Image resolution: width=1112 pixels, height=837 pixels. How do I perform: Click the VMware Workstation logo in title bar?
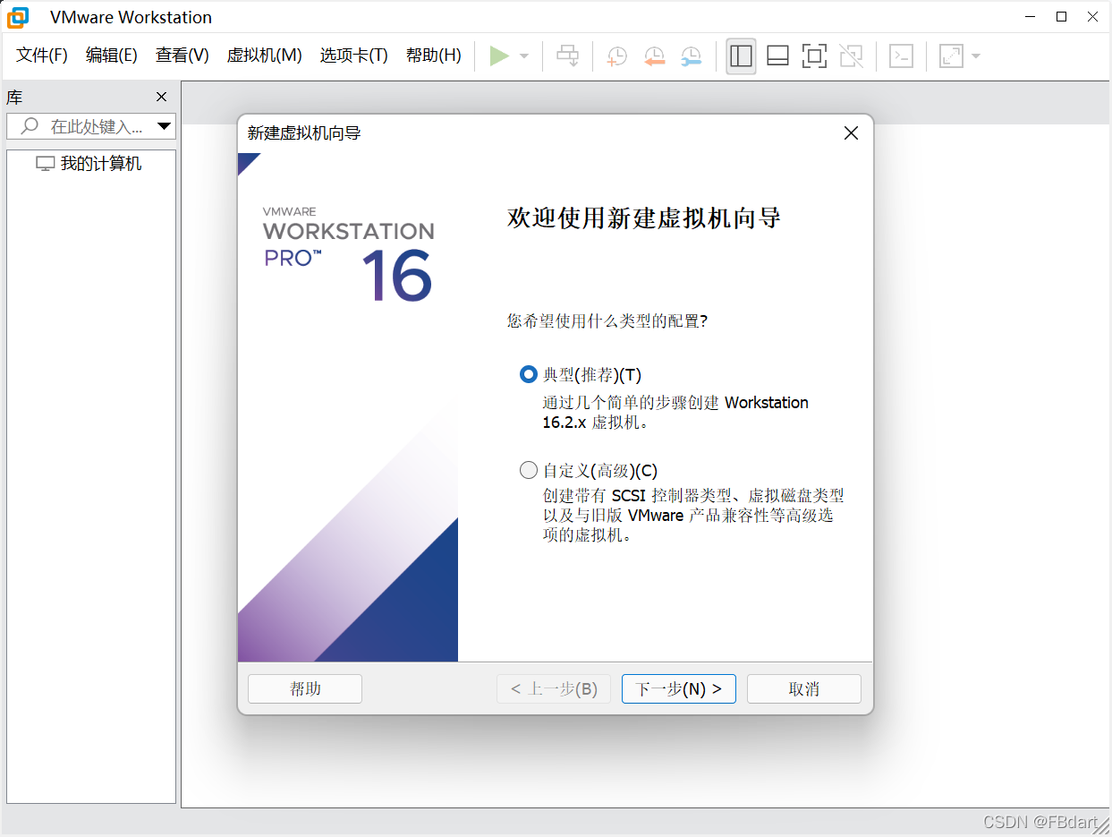point(18,17)
